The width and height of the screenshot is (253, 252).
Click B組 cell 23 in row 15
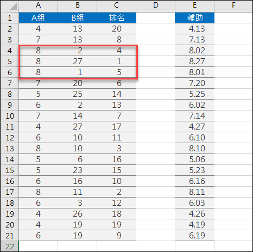78,170
